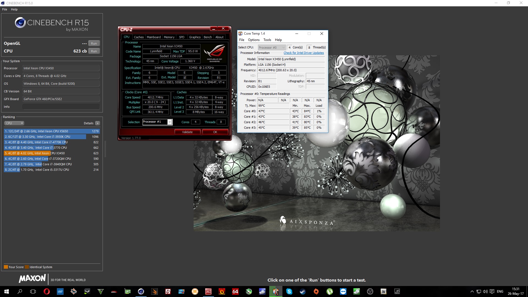Image resolution: width=528 pixels, height=297 pixels.
Task: Click the TeamViewer taskbar icon
Action: coord(343,291)
